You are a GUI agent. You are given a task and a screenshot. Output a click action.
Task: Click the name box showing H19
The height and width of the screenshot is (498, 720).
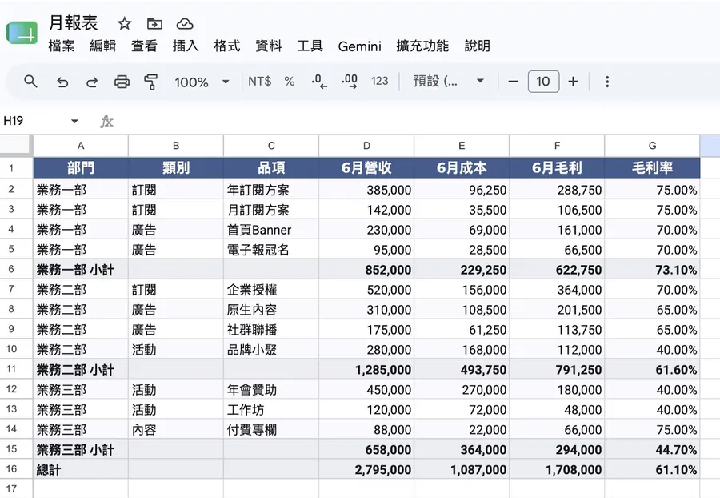36,121
